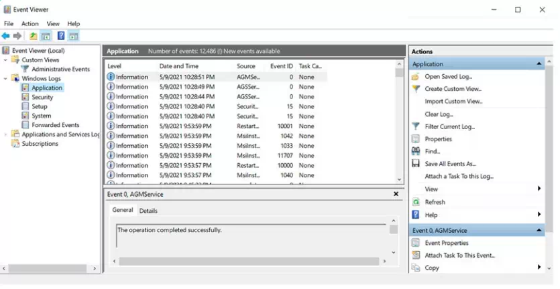
Task: Click the Find binoculars icon
Action: (416, 152)
